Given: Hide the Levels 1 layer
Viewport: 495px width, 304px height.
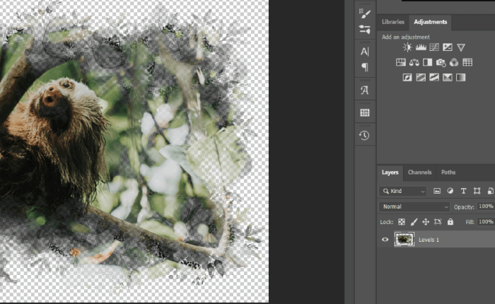Looking at the screenshot, I should [385, 240].
